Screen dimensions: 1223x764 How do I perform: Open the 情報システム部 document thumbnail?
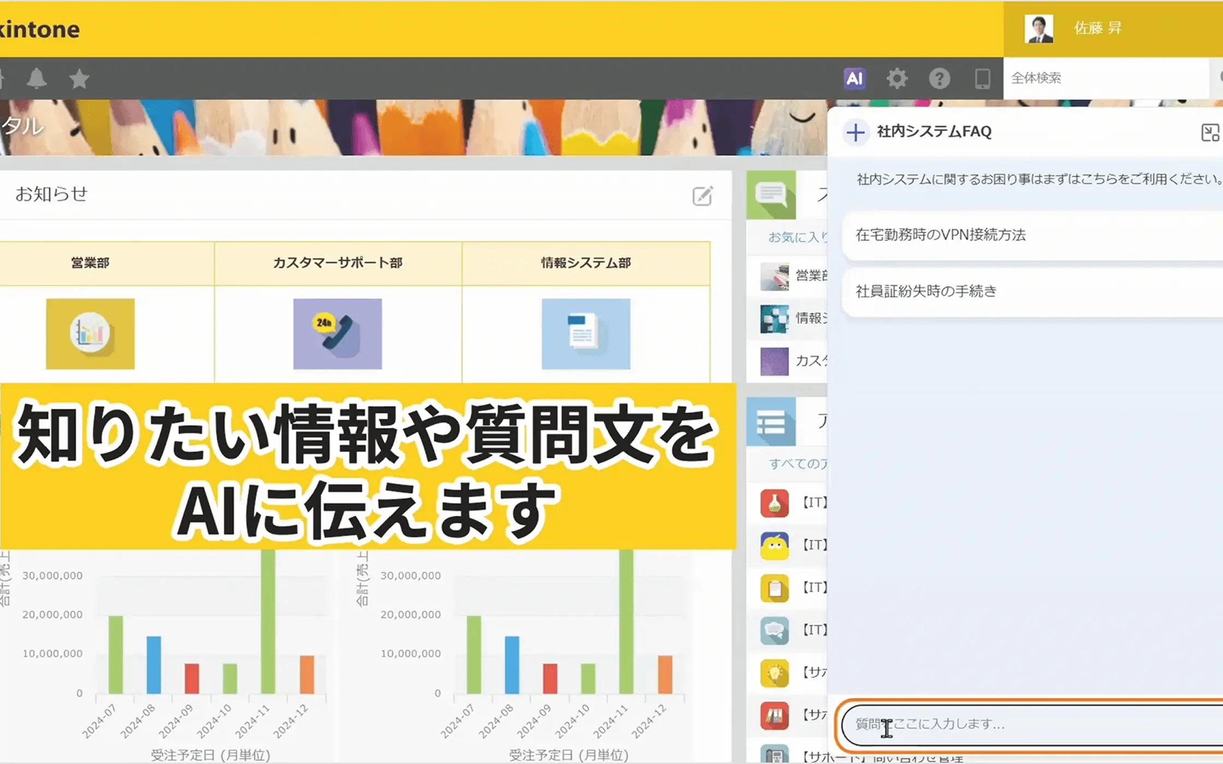(x=585, y=333)
